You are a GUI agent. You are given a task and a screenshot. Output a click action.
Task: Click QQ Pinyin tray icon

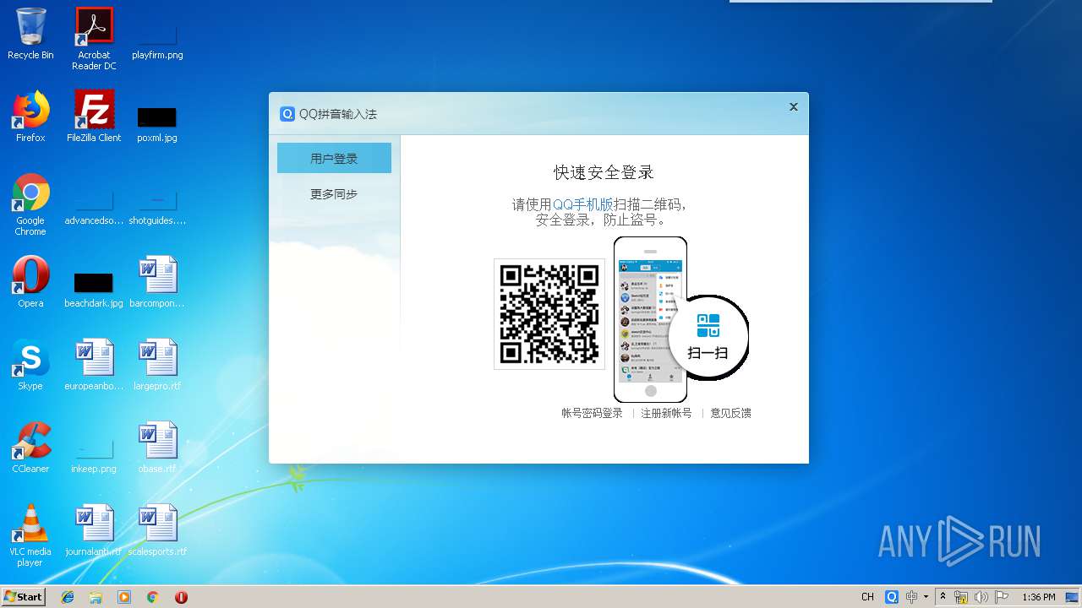click(x=892, y=597)
